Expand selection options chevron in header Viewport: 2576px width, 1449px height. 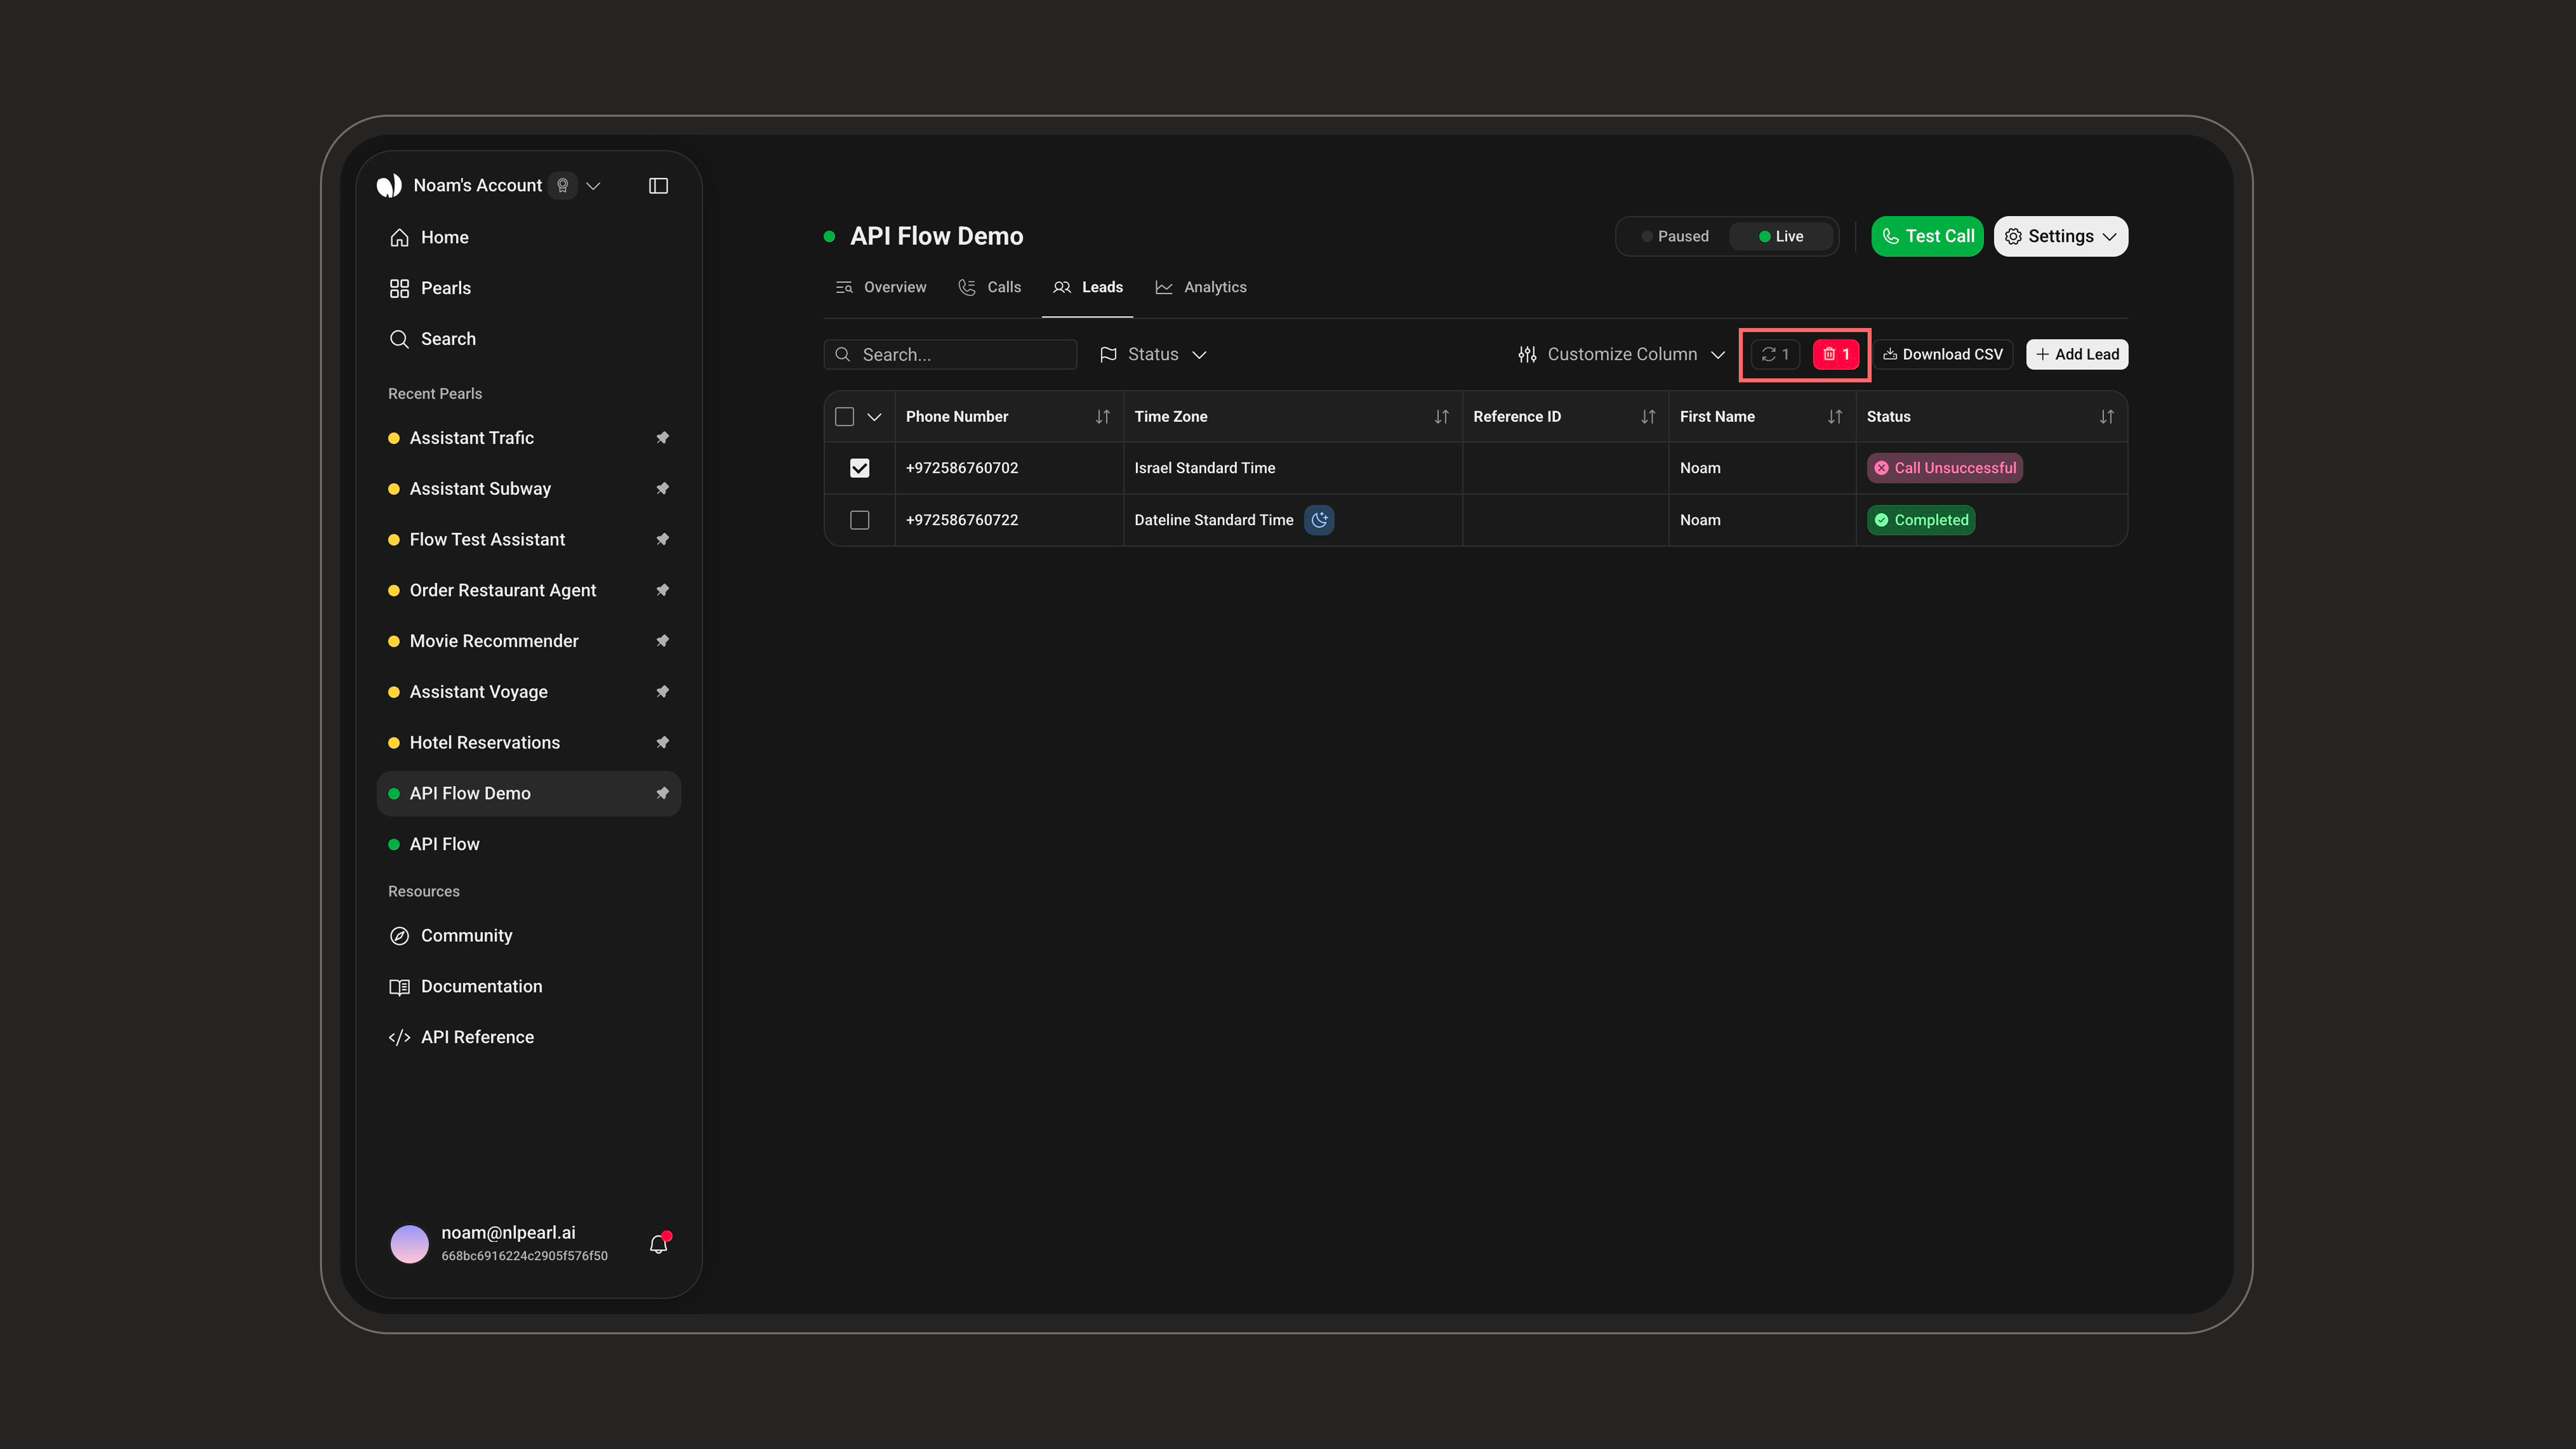[874, 417]
